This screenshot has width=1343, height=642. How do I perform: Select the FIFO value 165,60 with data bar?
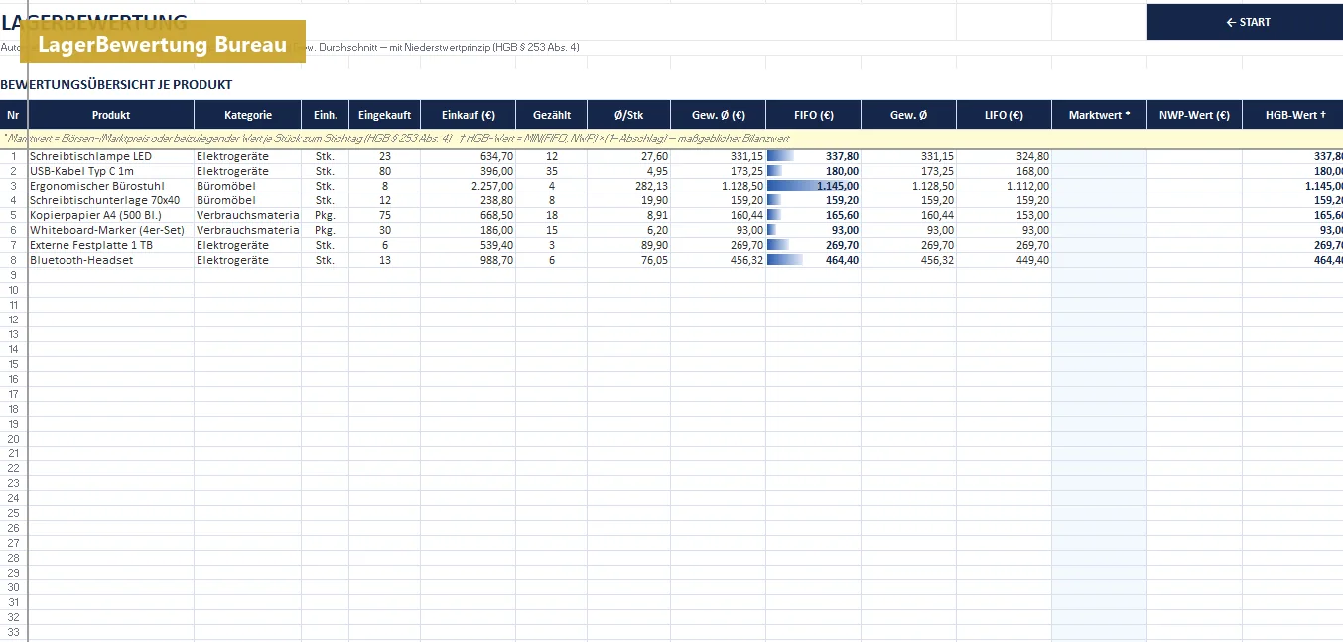coord(814,215)
